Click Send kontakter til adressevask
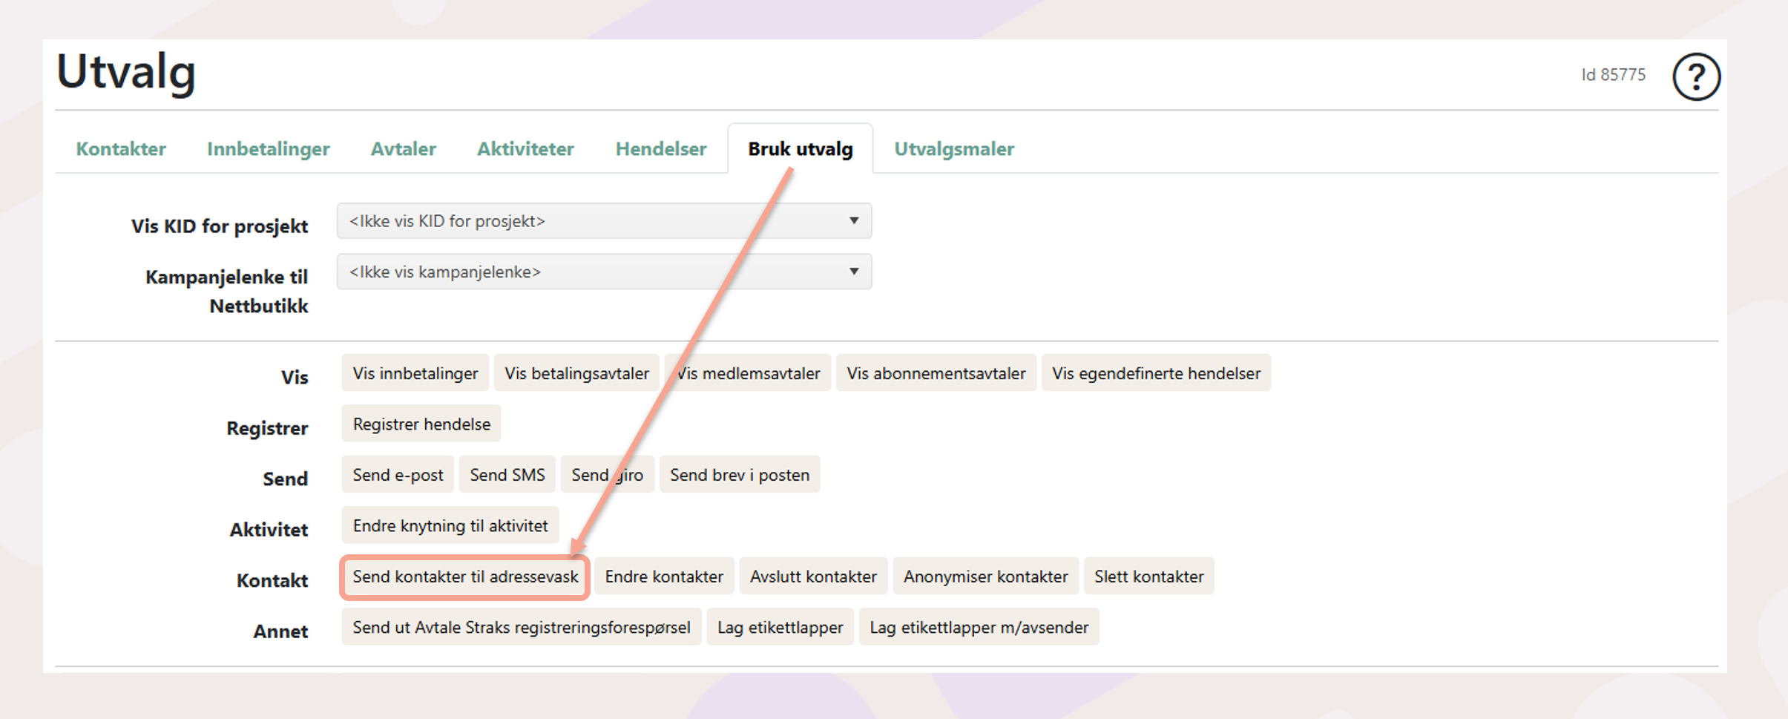1788x719 pixels. coord(465,577)
